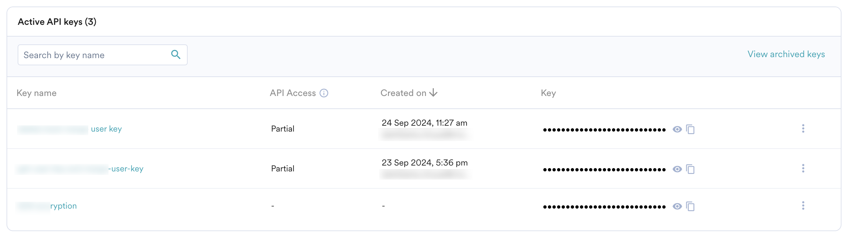Open more options for the 23 Sep key
Image resolution: width=848 pixels, height=237 pixels.
click(803, 168)
